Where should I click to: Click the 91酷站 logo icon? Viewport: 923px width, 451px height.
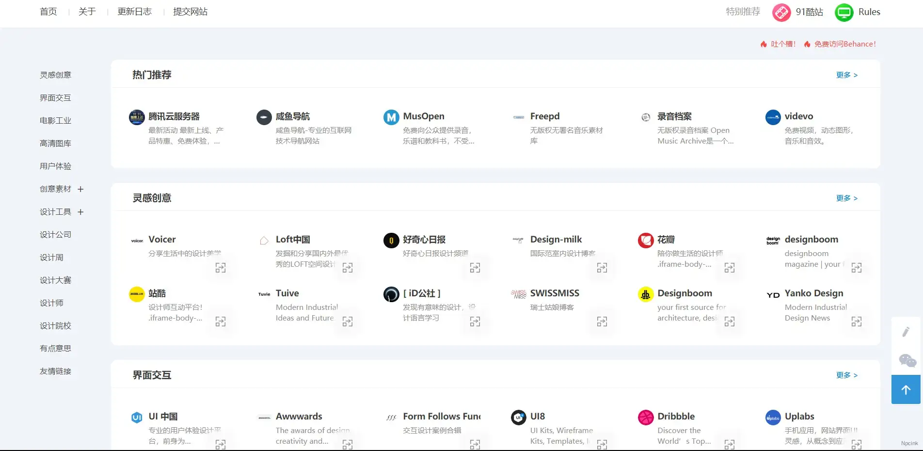781,12
